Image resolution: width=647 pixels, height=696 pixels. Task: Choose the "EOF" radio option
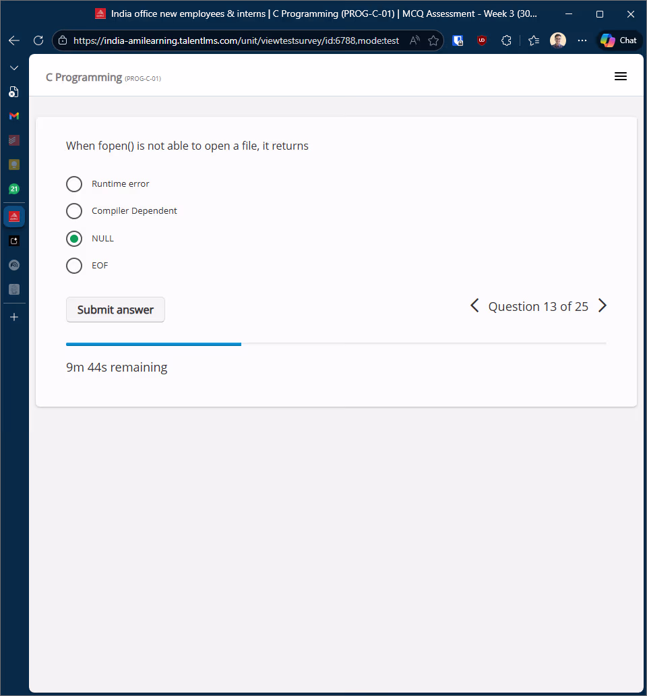(74, 266)
